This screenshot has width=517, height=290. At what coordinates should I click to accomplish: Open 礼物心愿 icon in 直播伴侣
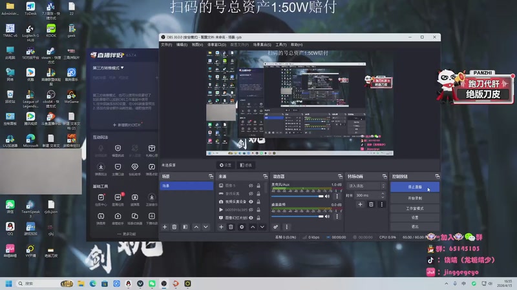[x=152, y=150]
